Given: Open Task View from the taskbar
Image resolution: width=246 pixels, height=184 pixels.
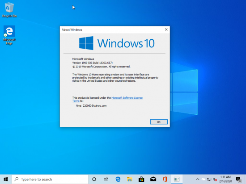Looking at the screenshot, I should 106,179.
